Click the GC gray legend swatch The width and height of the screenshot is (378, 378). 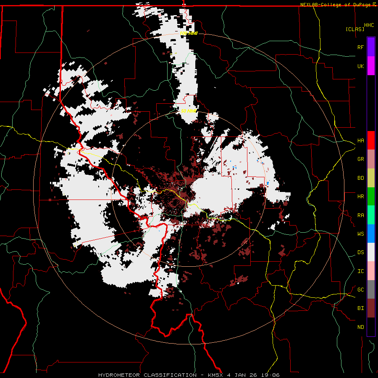[x=371, y=289]
